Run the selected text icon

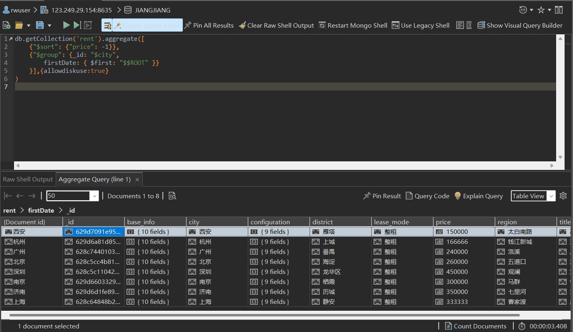tap(88, 25)
